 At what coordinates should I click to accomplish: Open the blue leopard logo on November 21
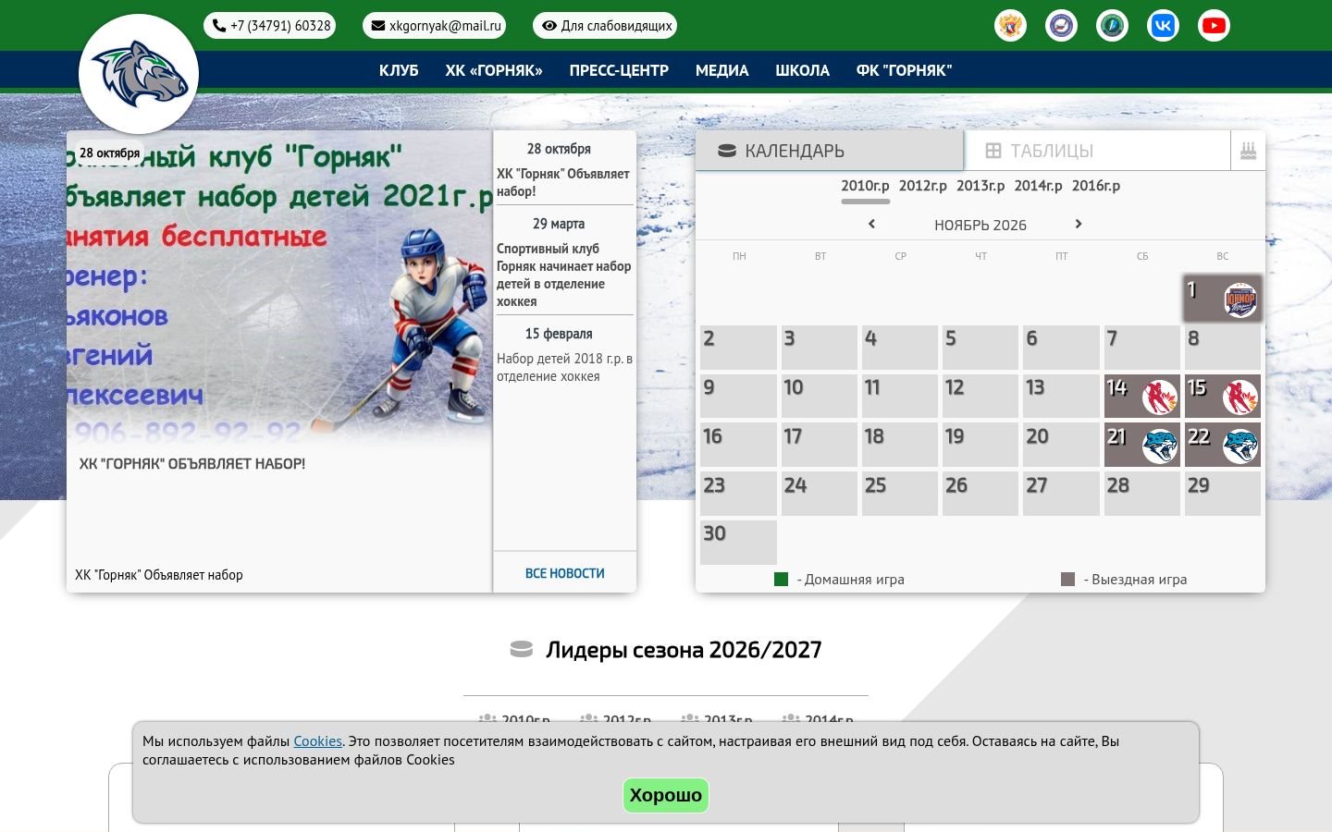pyautogui.click(x=1159, y=447)
